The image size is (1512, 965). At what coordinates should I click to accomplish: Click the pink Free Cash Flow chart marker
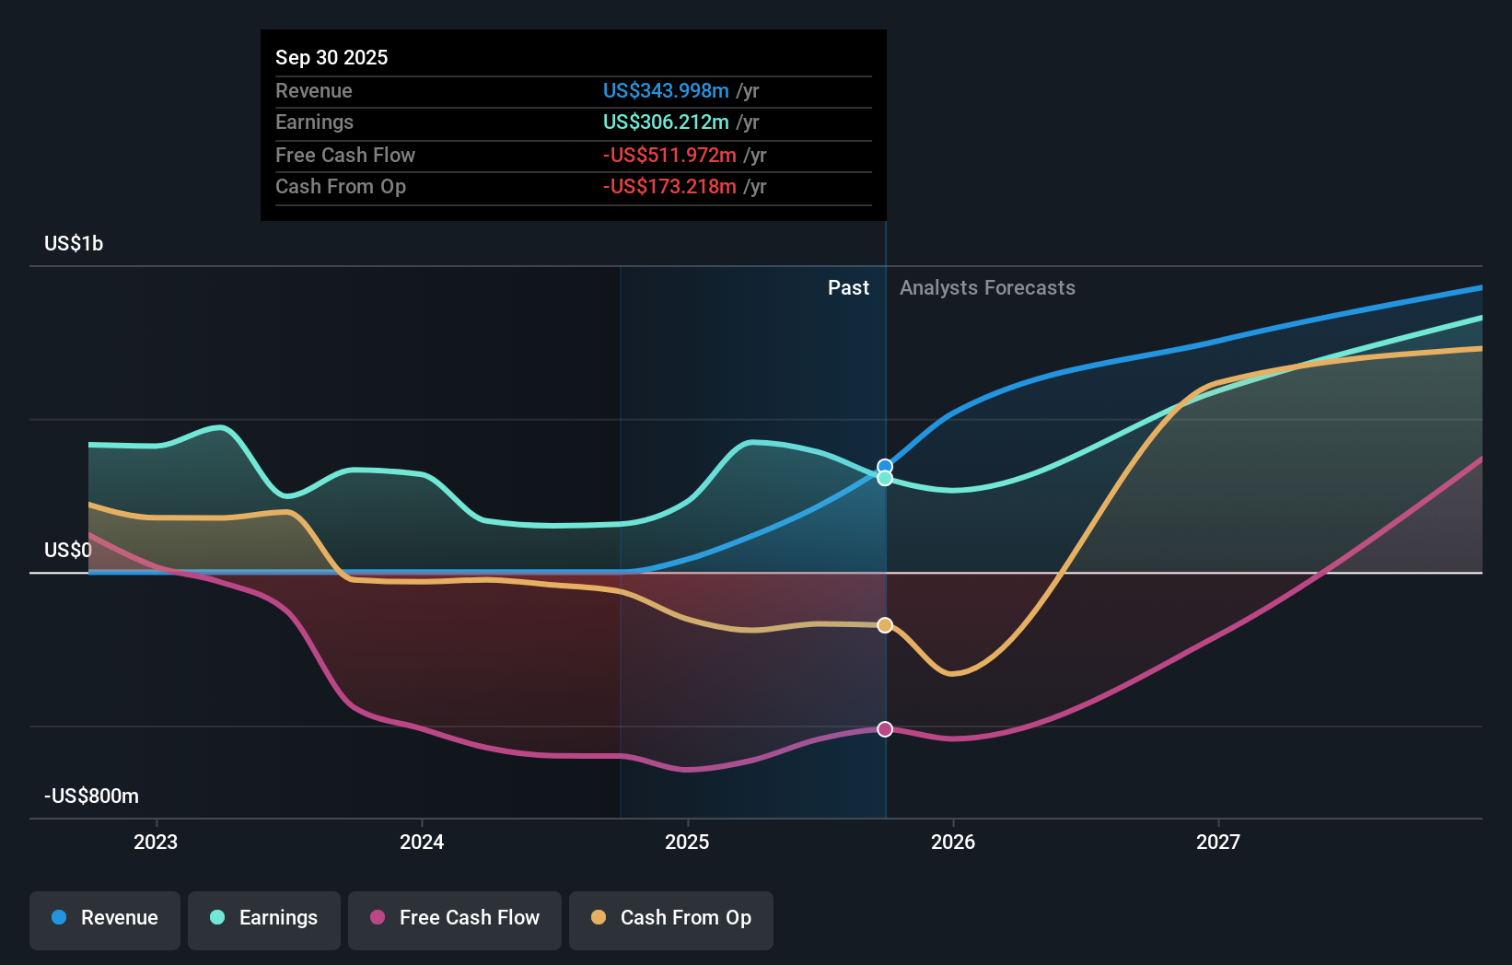(885, 729)
